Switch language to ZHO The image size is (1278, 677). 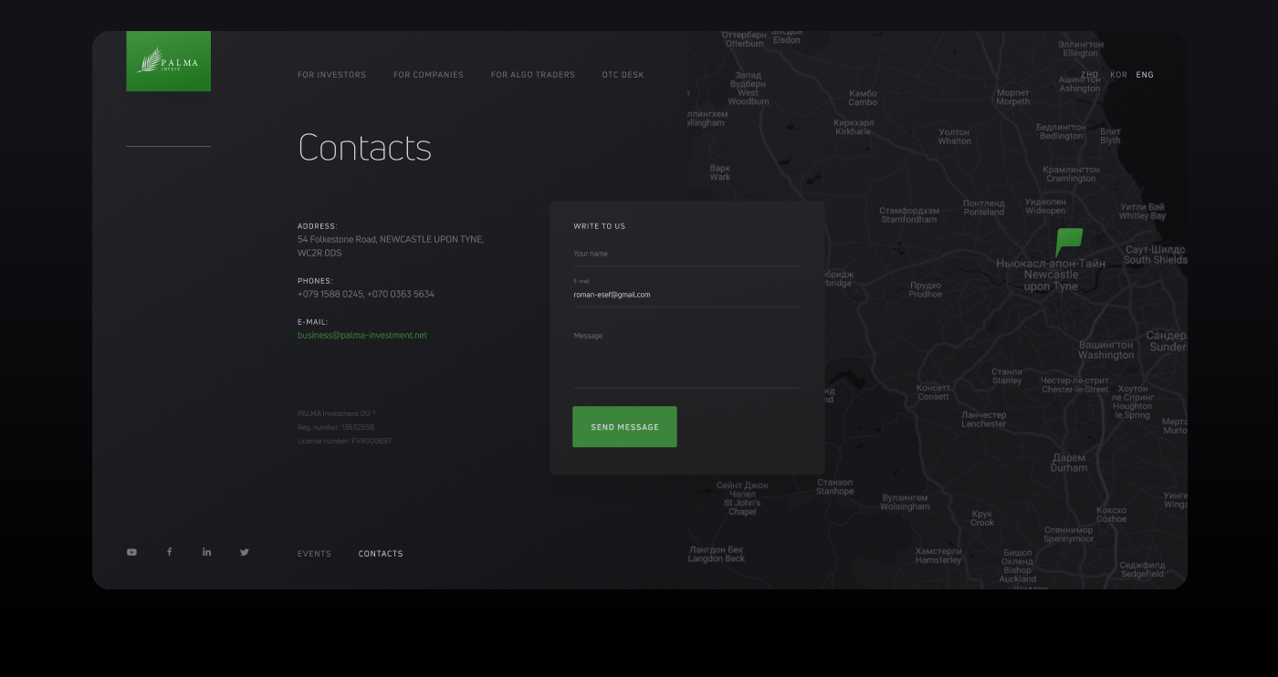coord(1089,75)
